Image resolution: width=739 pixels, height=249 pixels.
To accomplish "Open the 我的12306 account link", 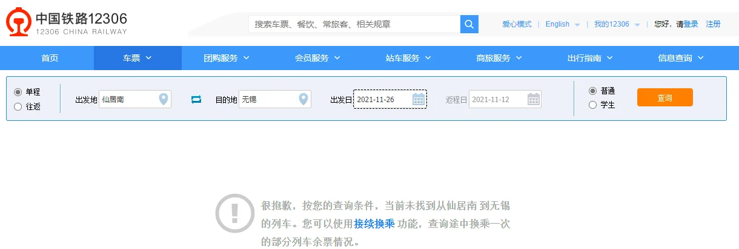I will tap(612, 24).
